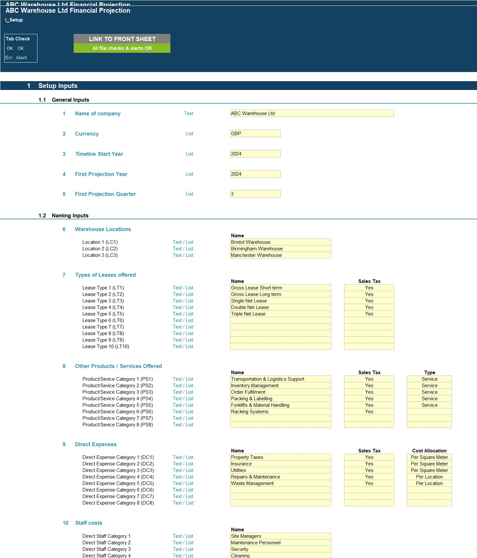Select the Maintenance Personnel name cell
This screenshot has width=477, height=558.
point(281,543)
